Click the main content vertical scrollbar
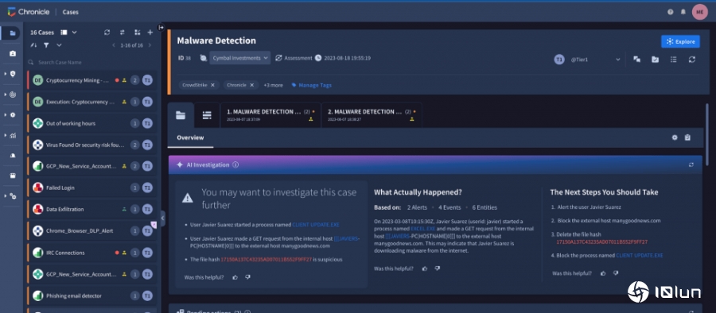This screenshot has height=313, width=716. (707, 134)
